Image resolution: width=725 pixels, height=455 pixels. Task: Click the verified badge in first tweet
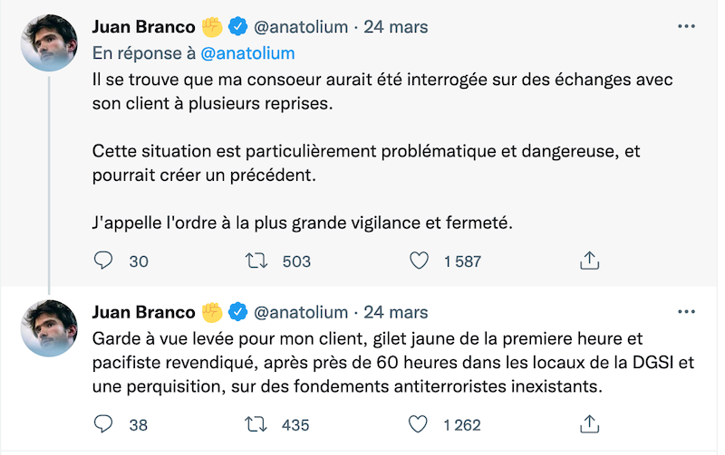[x=237, y=27]
